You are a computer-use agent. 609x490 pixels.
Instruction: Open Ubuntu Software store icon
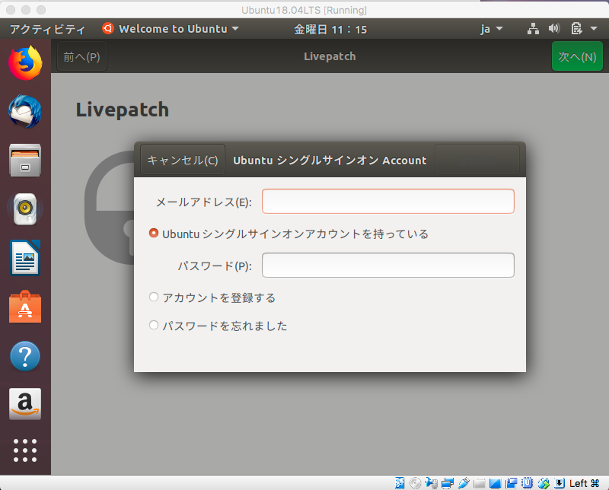[25, 307]
